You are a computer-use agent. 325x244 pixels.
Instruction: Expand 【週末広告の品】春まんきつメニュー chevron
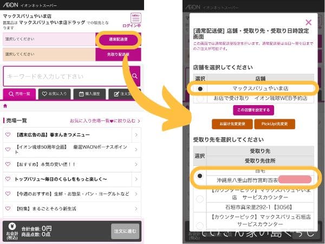coord(136,135)
